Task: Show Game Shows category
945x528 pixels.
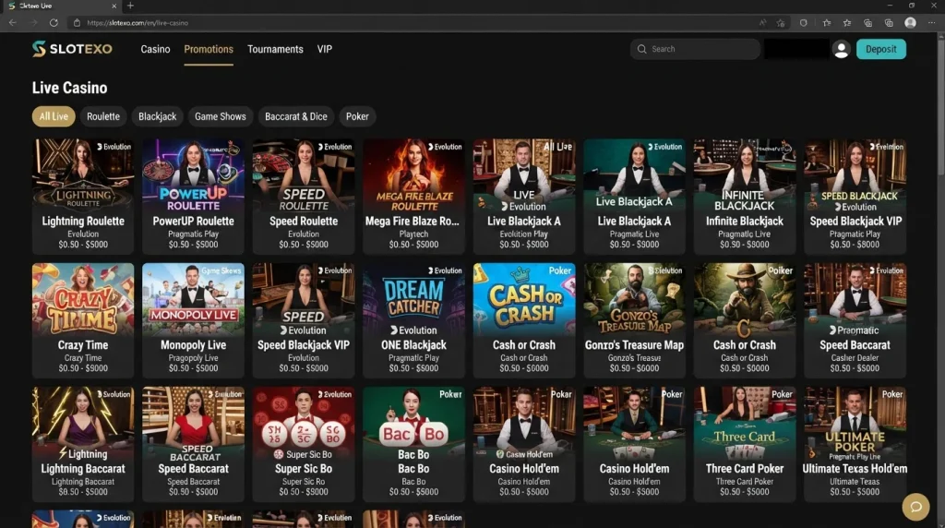Action: tap(220, 116)
